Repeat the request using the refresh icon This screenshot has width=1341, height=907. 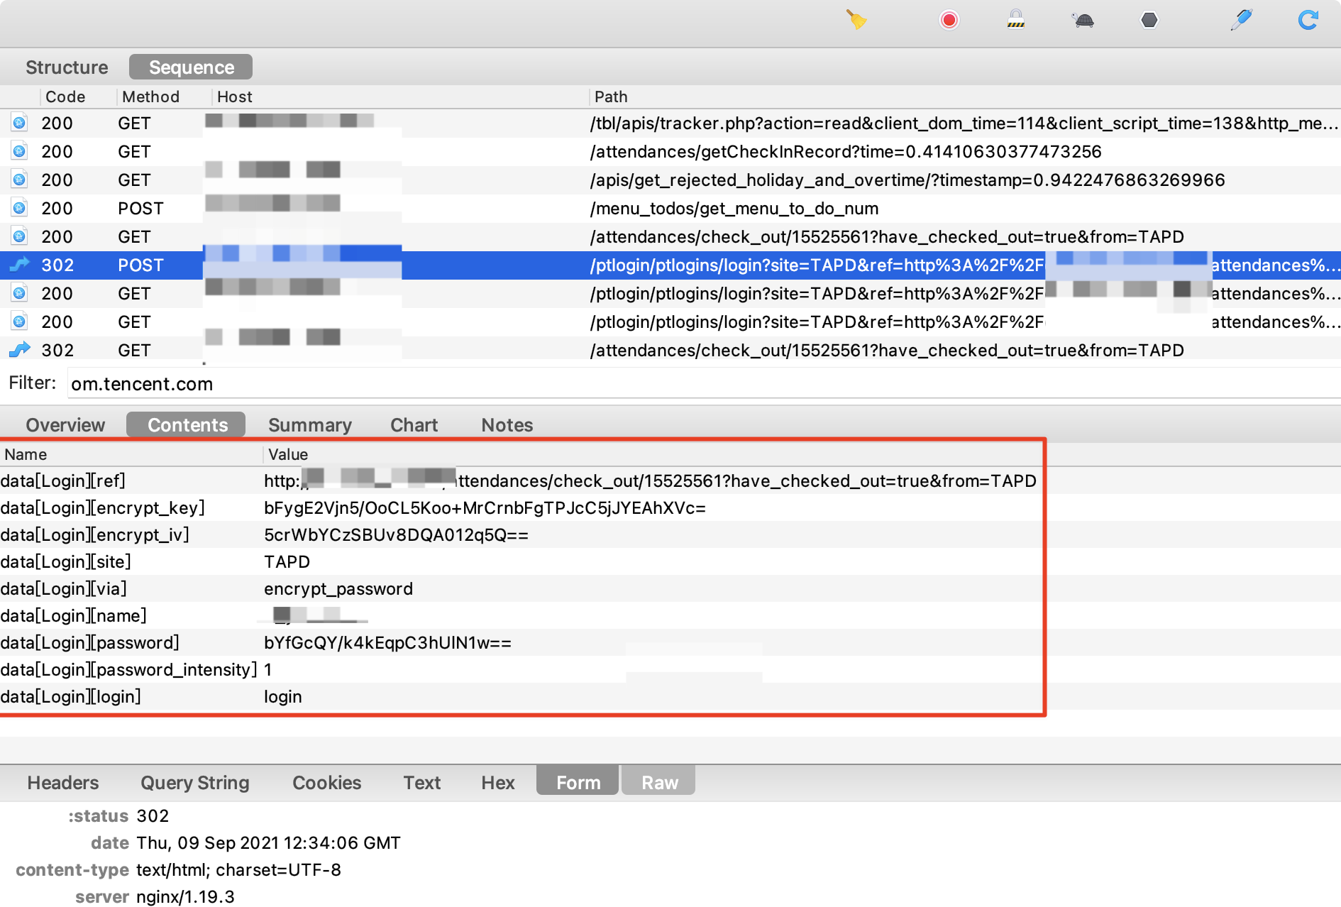coord(1308,21)
